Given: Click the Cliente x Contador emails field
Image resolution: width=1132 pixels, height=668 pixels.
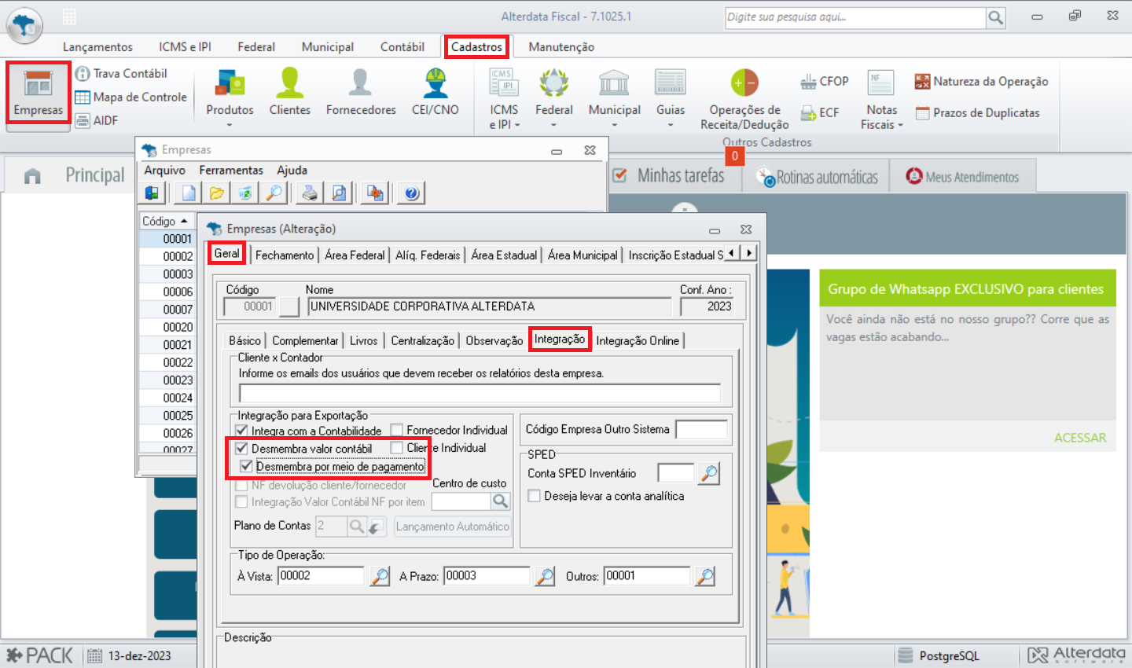Looking at the screenshot, I should pyautogui.click(x=480, y=393).
